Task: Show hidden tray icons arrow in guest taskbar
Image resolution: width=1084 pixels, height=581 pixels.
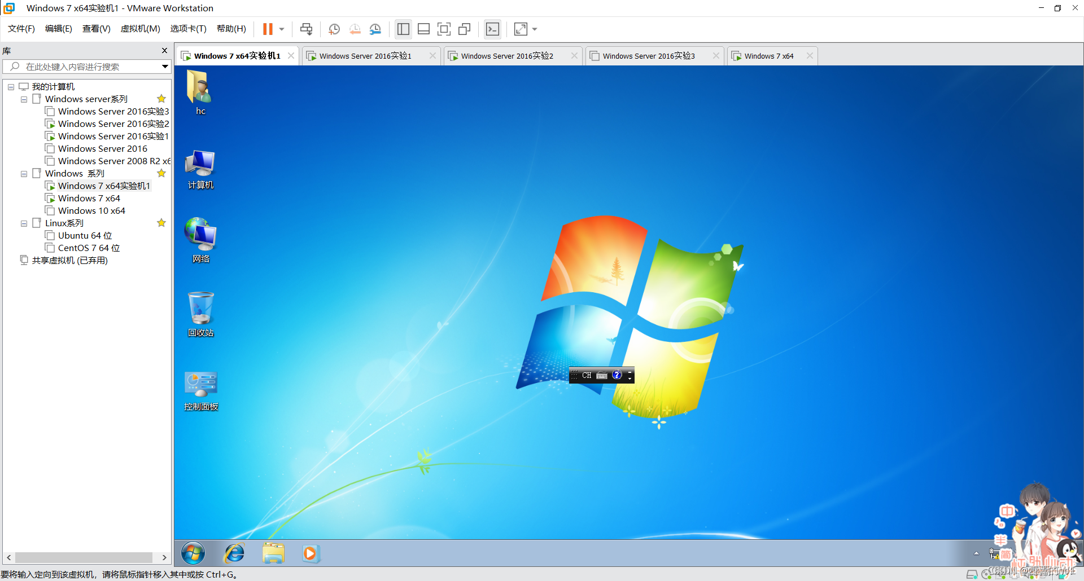Action: [976, 553]
